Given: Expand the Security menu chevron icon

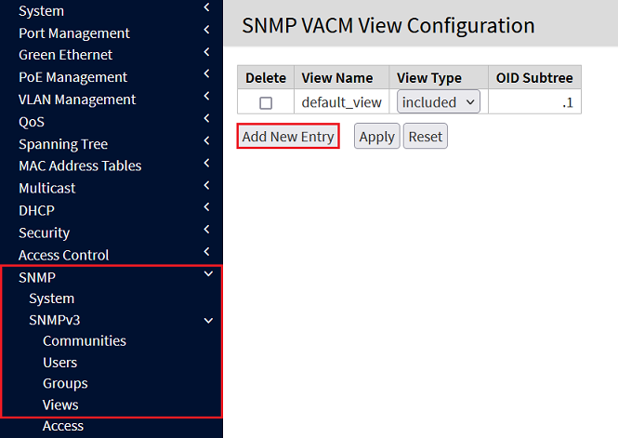Looking at the screenshot, I should tap(206, 230).
